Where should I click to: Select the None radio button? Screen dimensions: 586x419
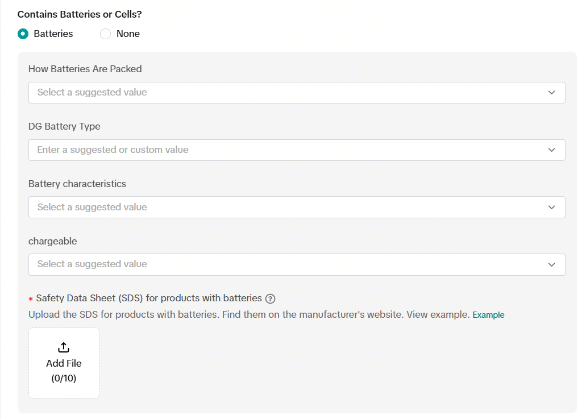point(105,34)
